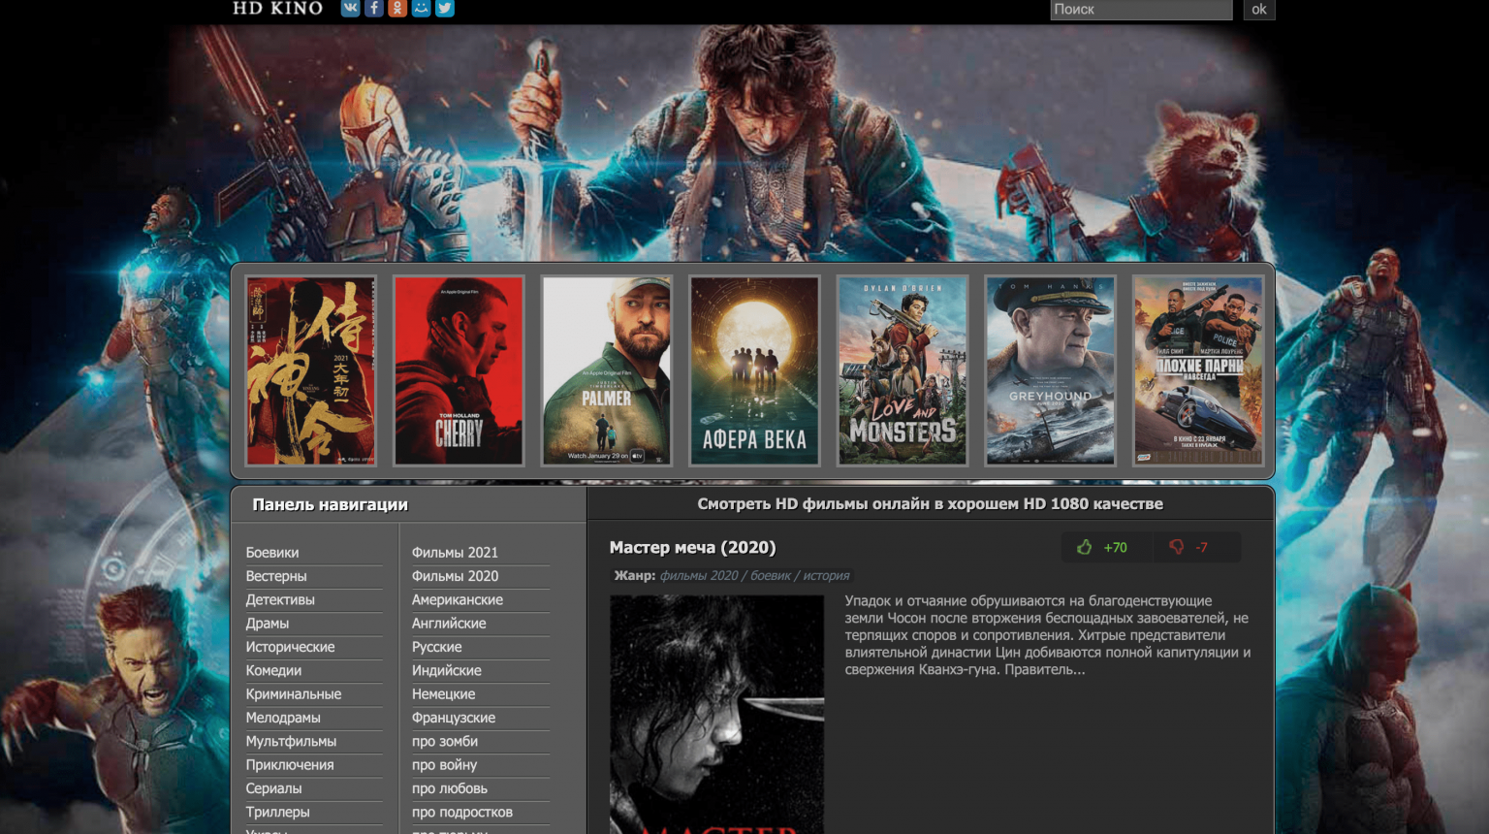1489x834 pixels.
Task: Open the Cherry movie poster
Action: pyautogui.click(x=459, y=370)
